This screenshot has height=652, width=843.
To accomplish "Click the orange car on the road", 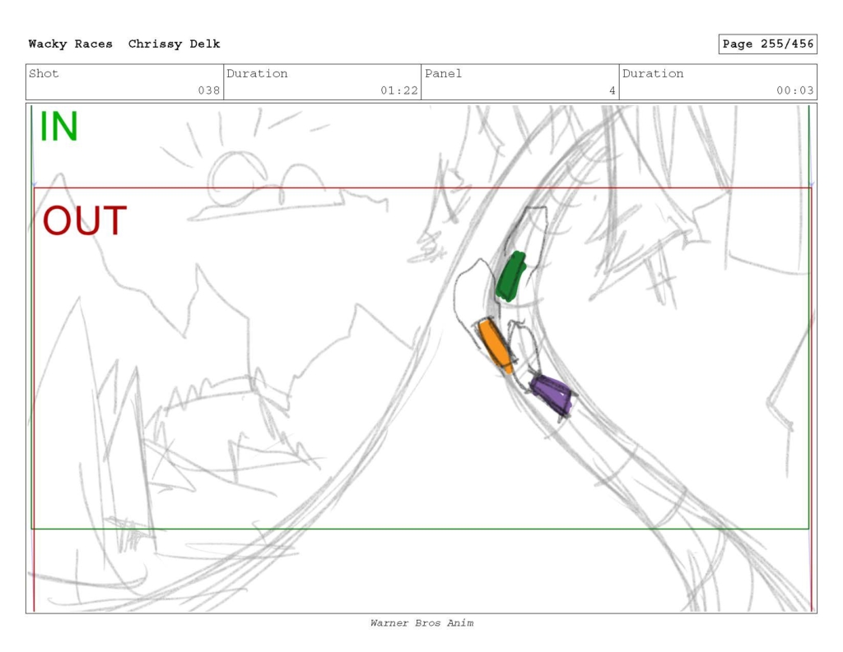I will [495, 344].
